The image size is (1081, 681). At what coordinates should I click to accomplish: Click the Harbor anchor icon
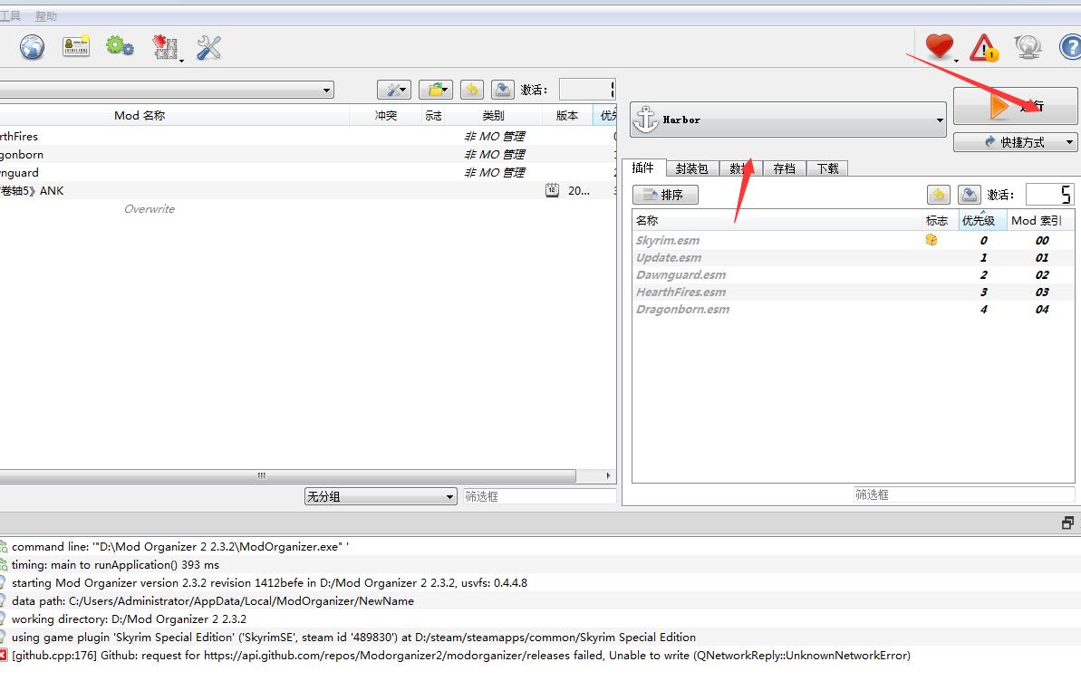[x=646, y=120]
